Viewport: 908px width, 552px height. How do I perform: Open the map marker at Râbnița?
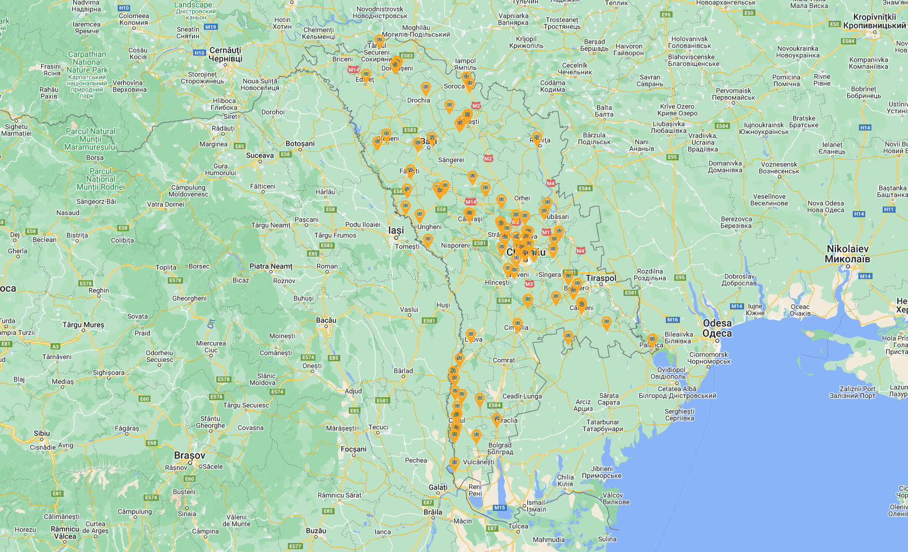tap(537, 137)
